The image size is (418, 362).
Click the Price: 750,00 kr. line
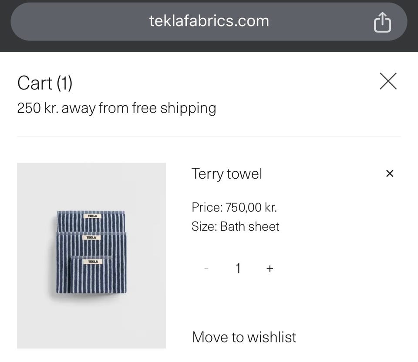(x=234, y=207)
